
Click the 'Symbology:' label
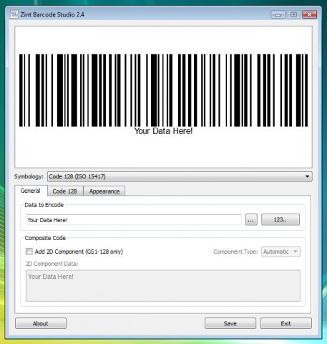29,176
